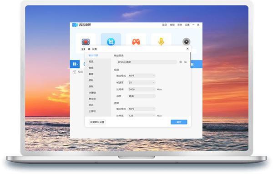Click the 恢复默认设置 restore defaults button
The height and width of the screenshot is (174, 273).
(x=97, y=122)
